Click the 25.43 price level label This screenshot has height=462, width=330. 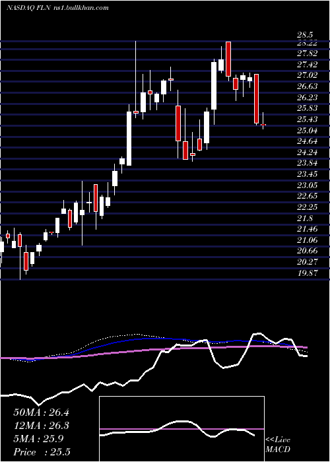click(308, 119)
